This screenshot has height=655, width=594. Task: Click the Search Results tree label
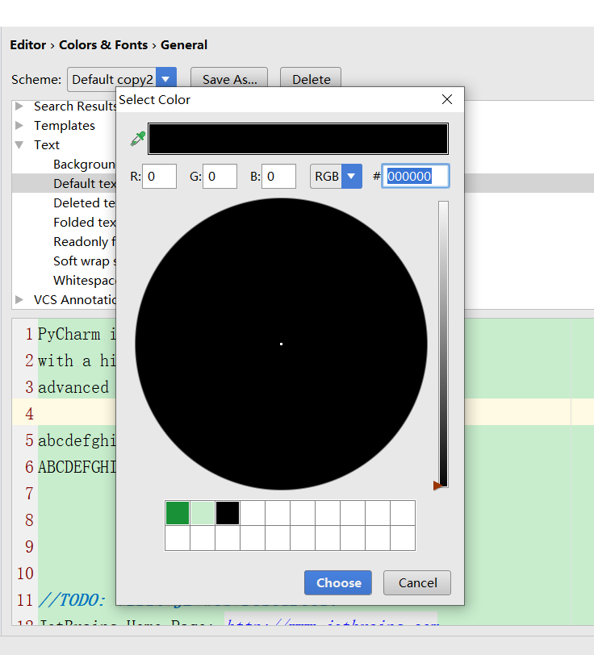pyautogui.click(x=75, y=106)
